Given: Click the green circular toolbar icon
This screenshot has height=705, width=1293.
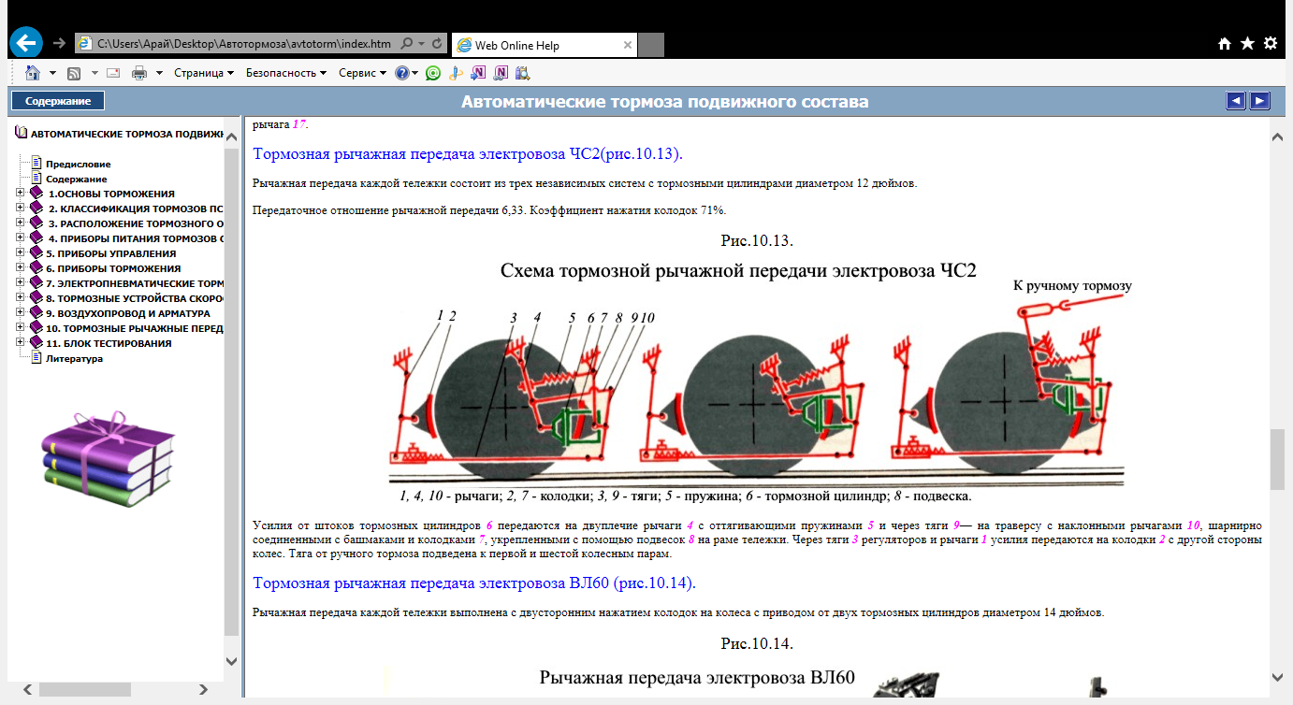Looking at the screenshot, I should point(432,73).
